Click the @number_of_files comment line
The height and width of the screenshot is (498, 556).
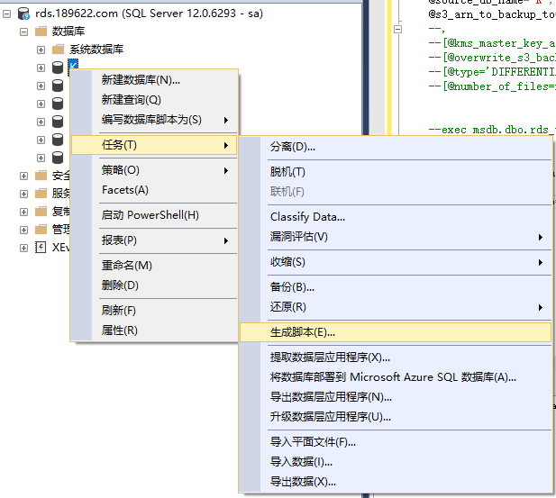click(x=492, y=86)
